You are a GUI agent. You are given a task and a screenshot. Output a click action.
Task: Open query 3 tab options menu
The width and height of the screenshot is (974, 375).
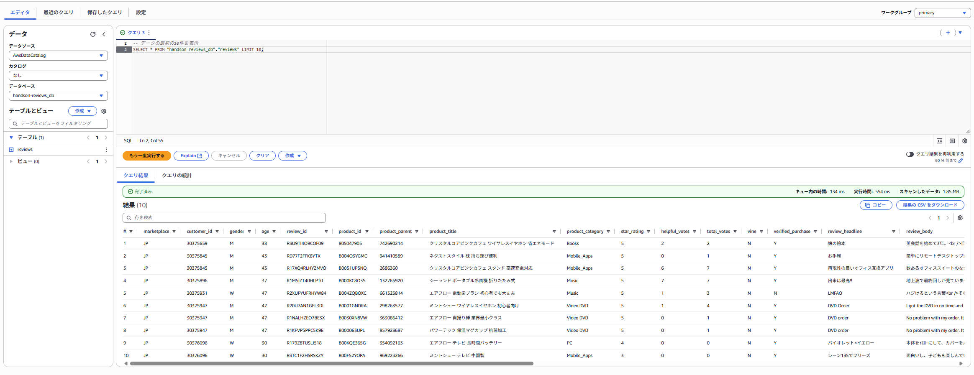tap(149, 33)
